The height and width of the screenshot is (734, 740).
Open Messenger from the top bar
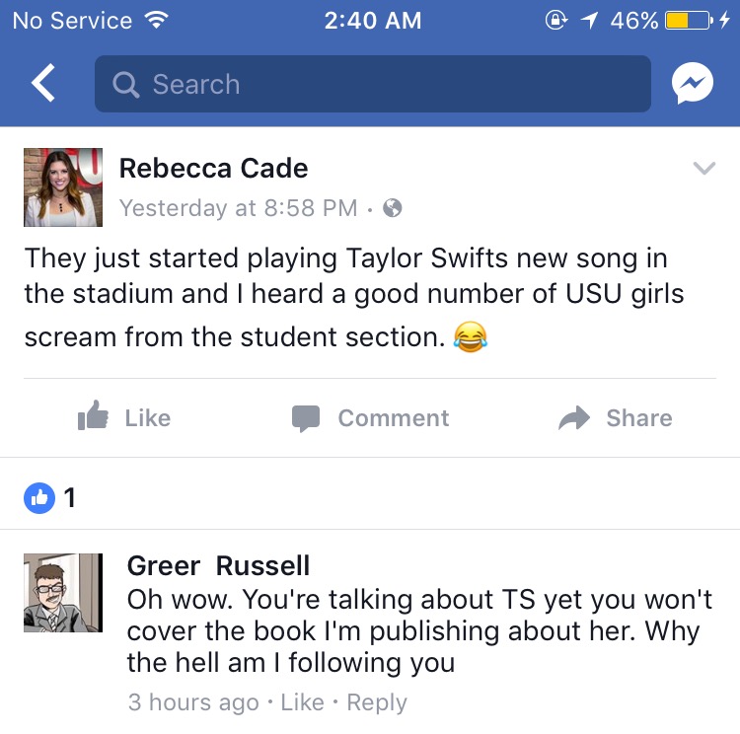tap(693, 83)
